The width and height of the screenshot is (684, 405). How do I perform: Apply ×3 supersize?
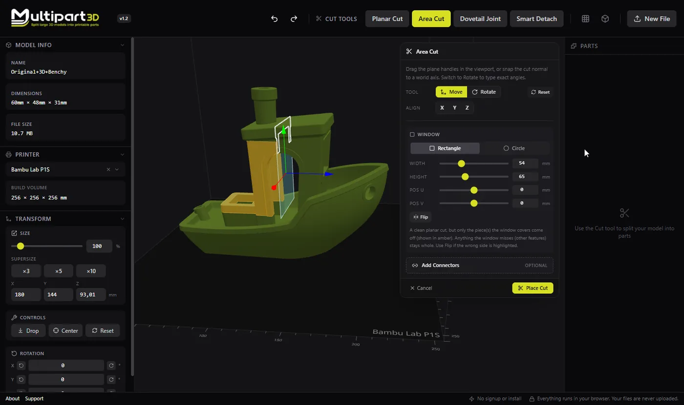26,271
